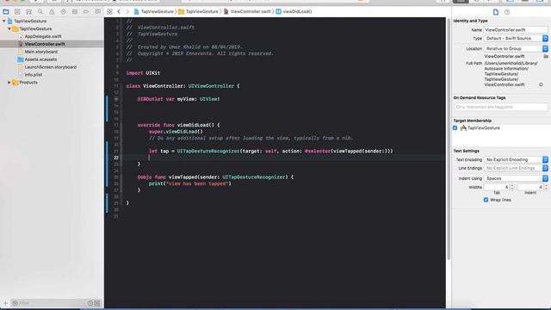Click the Tab width field
The image size is (551, 310).
pyautogui.click(x=497, y=187)
